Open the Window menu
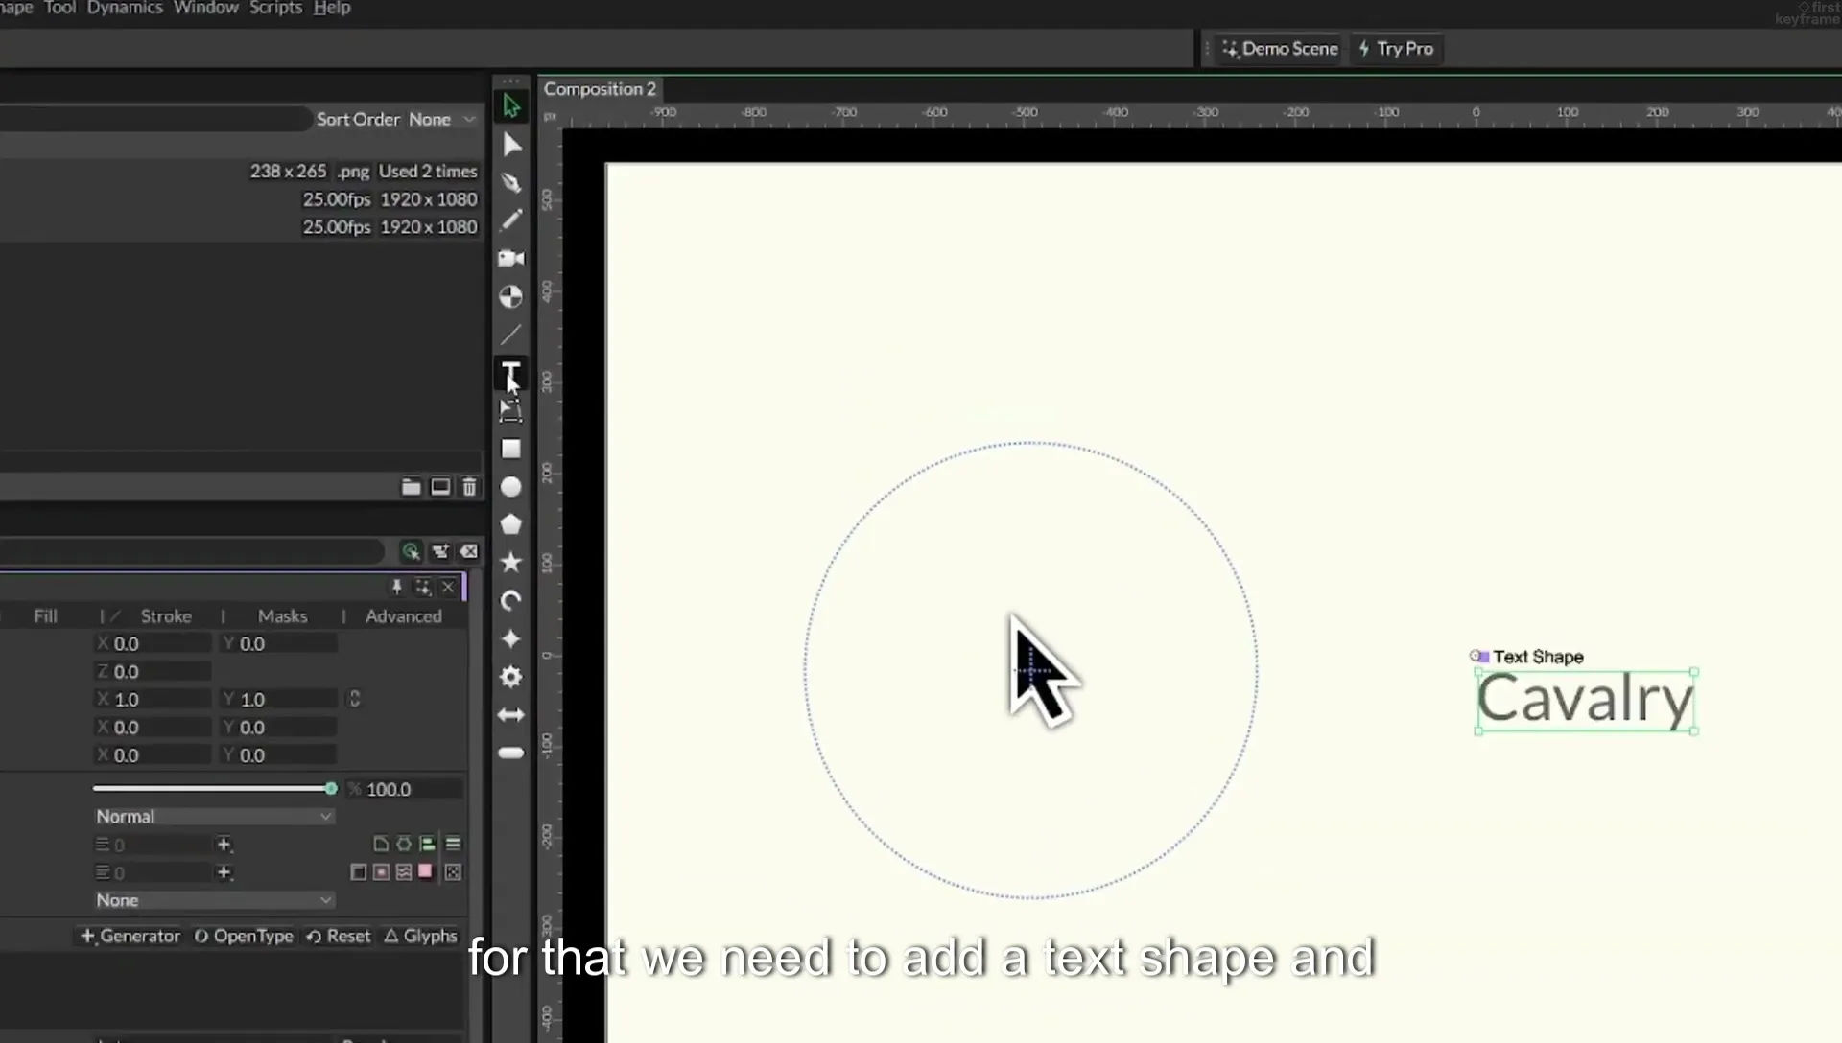 (205, 8)
